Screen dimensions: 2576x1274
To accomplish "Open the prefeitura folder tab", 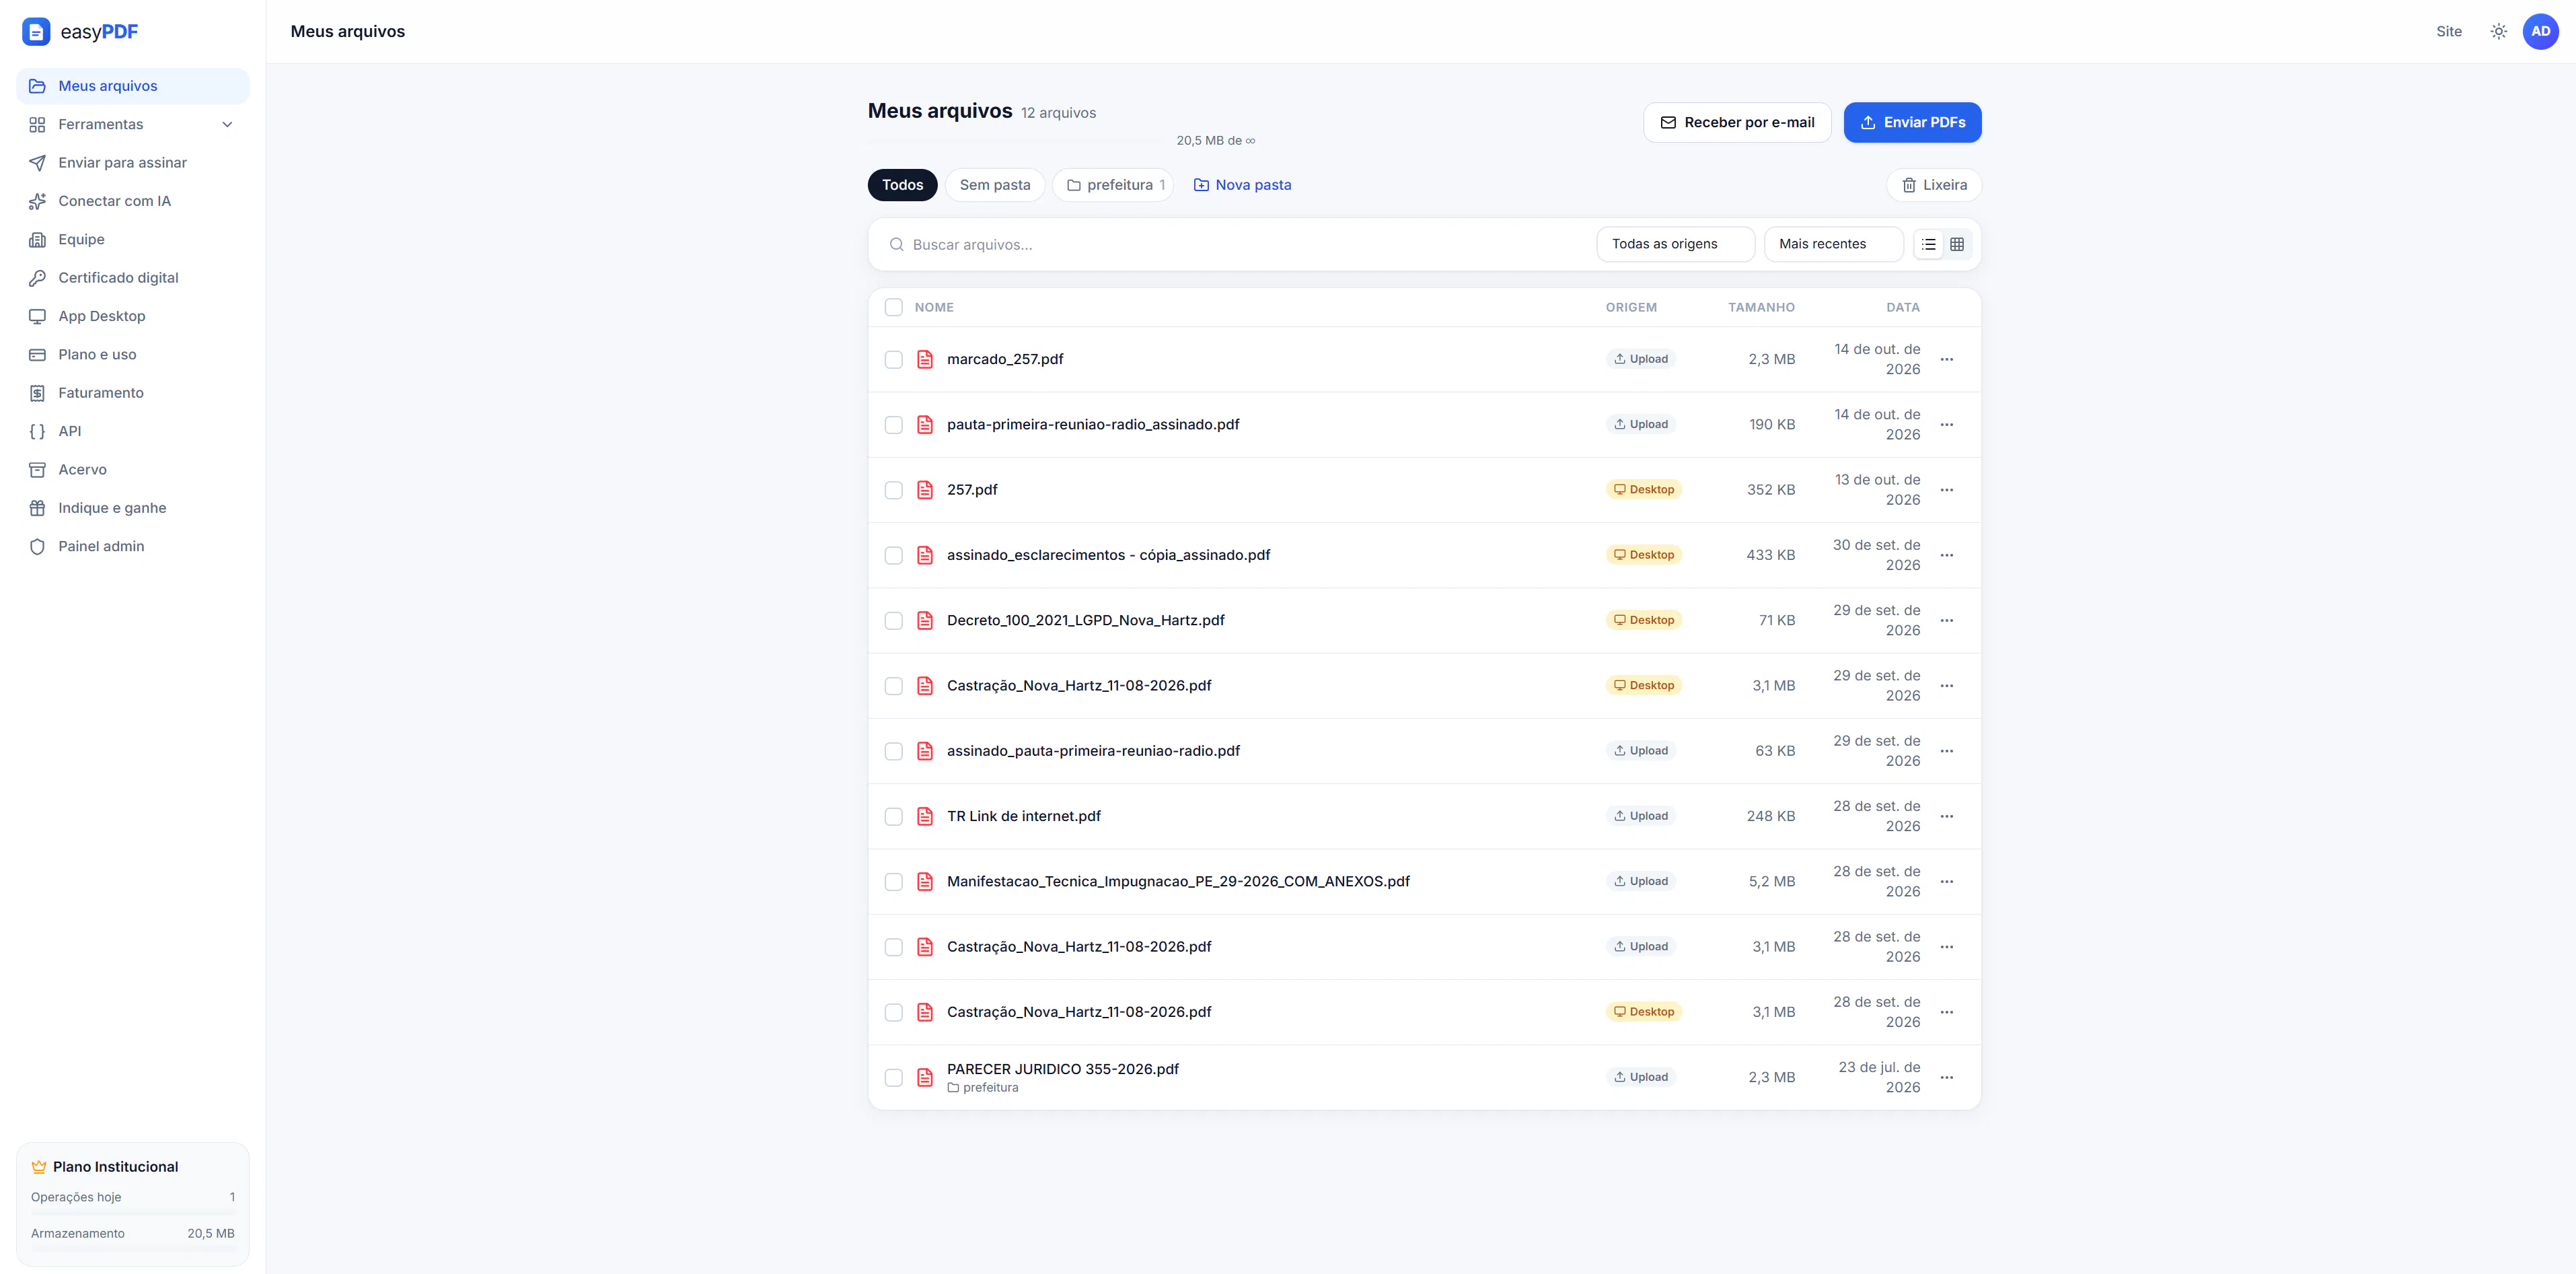I will [x=1113, y=185].
